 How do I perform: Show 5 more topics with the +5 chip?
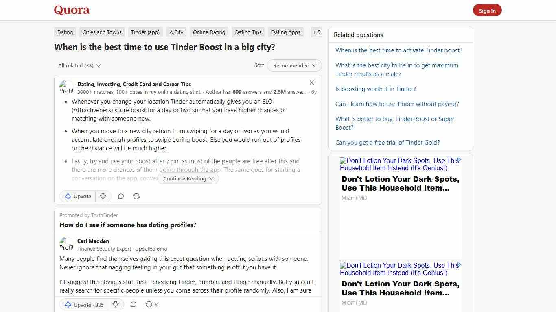point(316,32)
